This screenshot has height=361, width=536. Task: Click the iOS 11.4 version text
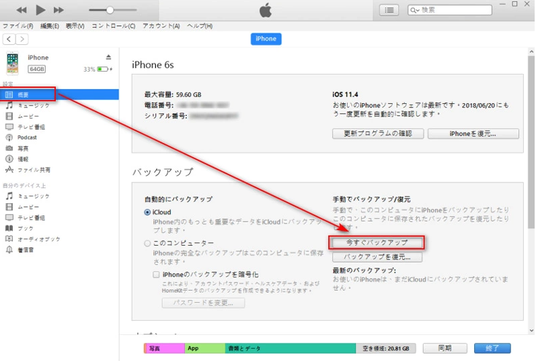(345, 95)
